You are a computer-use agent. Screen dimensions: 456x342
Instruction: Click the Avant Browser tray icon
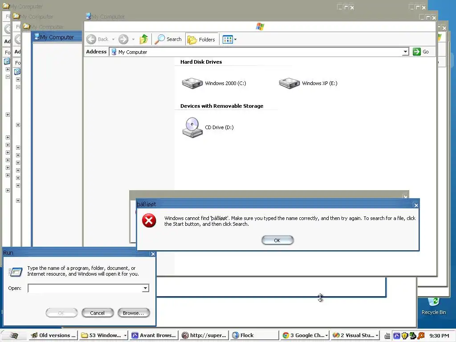(x=396, y=336)
